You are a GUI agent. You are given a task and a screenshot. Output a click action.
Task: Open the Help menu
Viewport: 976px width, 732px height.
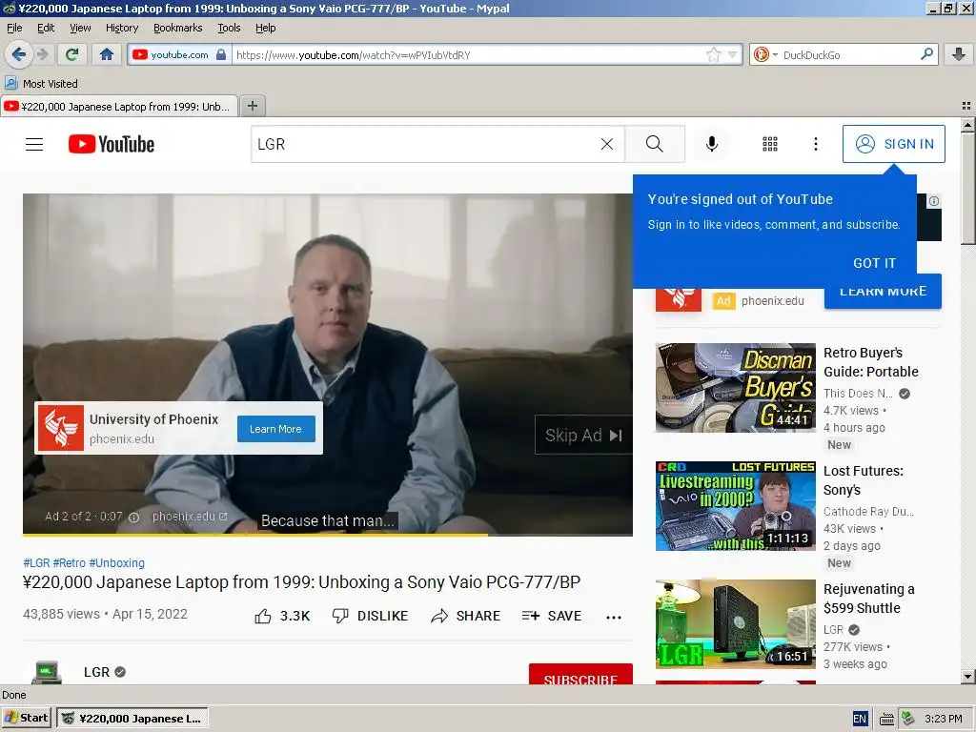click(266, 28)
